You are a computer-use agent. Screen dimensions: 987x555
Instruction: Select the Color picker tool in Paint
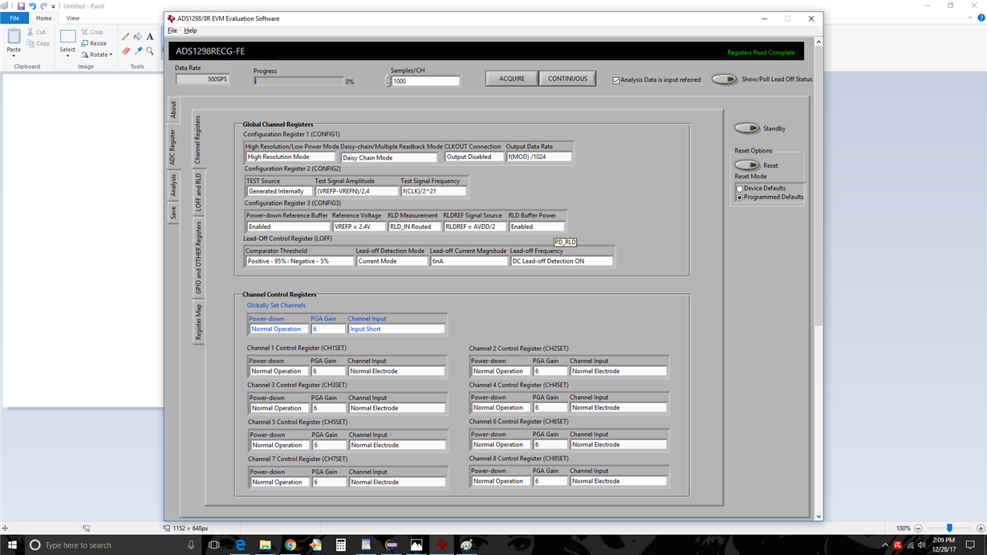138,51
